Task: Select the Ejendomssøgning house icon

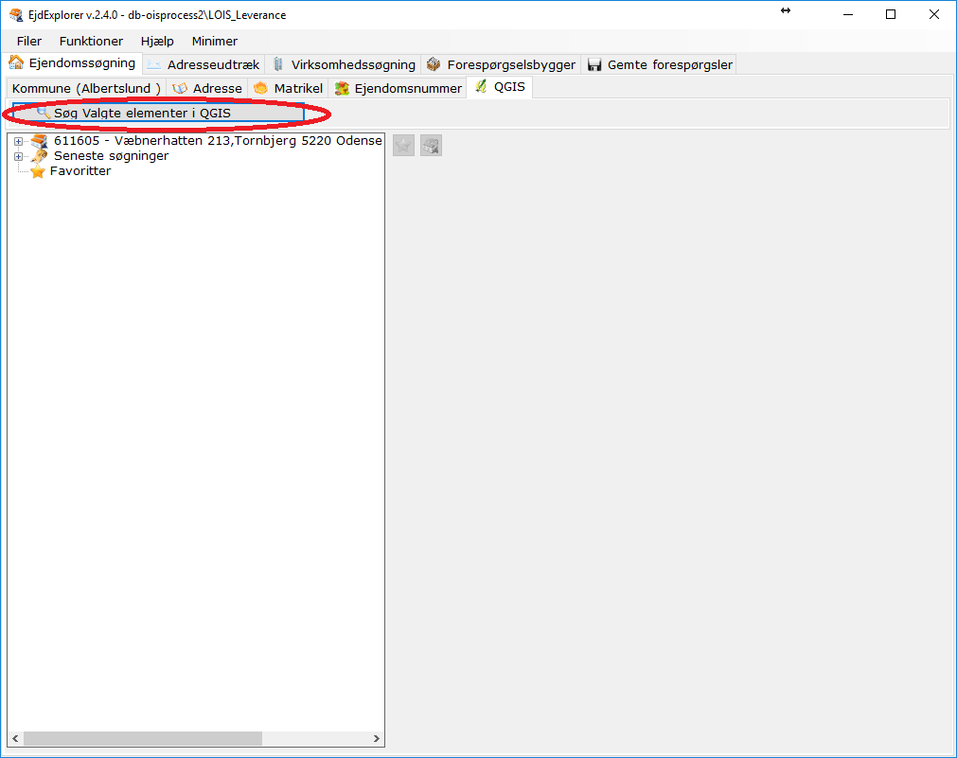Action: [x=15, y=63]
